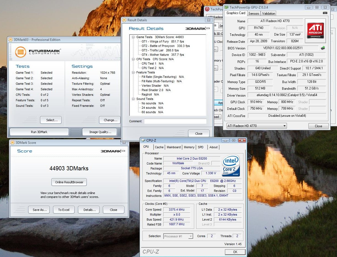337x257 pixels.
Task: Select the Pixel Shader 2.0 row
Action: coord(156,90)
